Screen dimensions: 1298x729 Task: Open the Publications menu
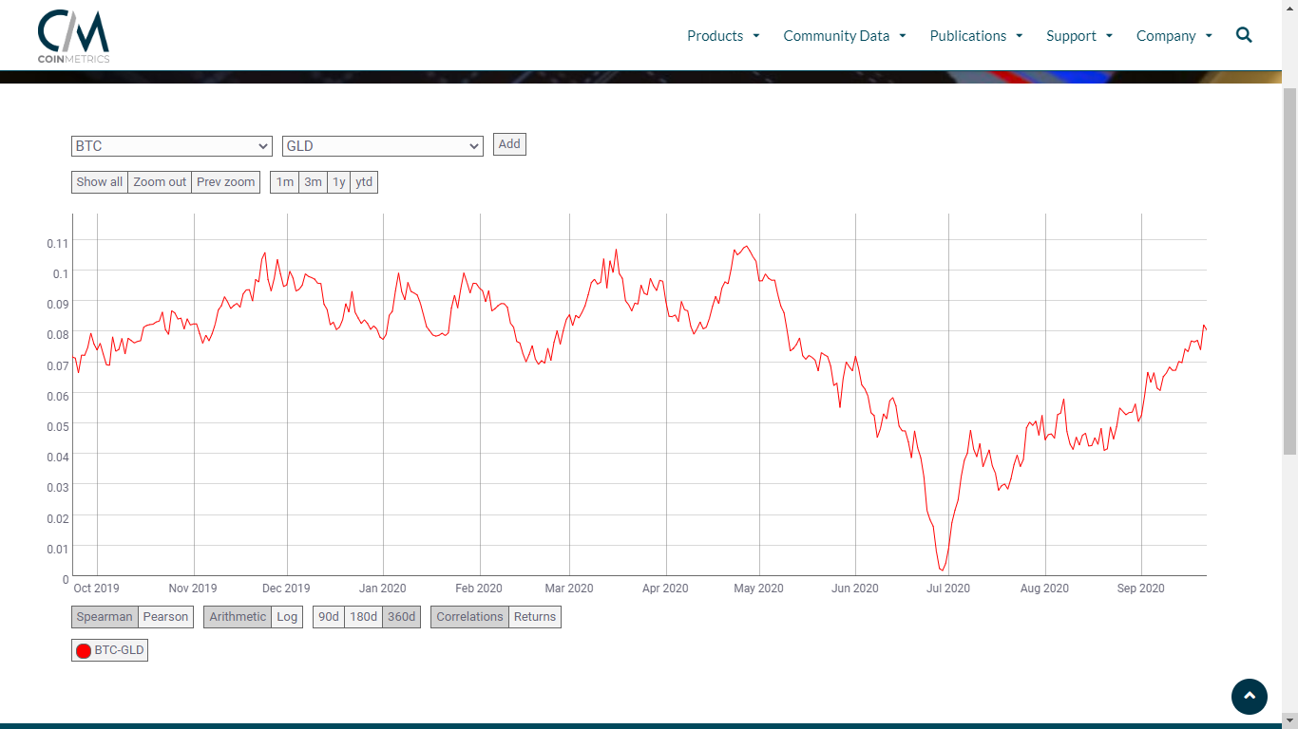[976, 36]
